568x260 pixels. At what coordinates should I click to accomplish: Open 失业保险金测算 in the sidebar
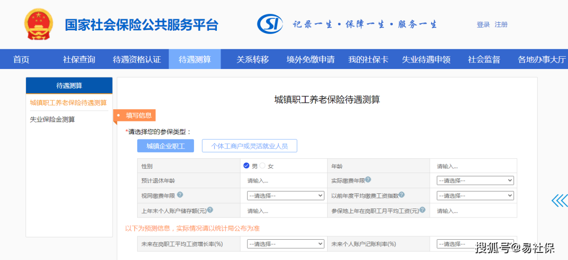click(x=53, y=120)
